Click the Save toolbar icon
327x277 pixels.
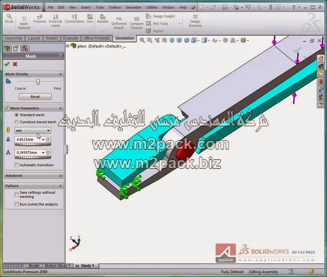pos(225,7)
